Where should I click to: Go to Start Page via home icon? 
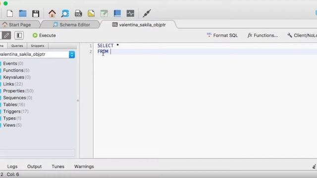[x=52, y=13]
